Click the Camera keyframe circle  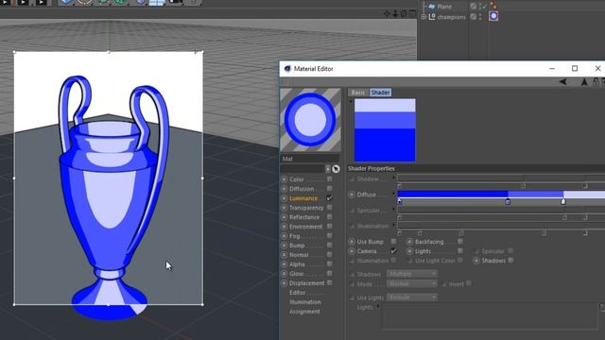352,251
